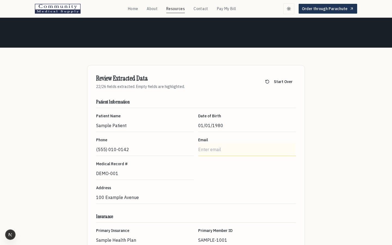This screenshot has width=392, height=245.
Task: Click the external arrow on Order through Parachute
Action: pyautogui.click(x=351, y=9)
